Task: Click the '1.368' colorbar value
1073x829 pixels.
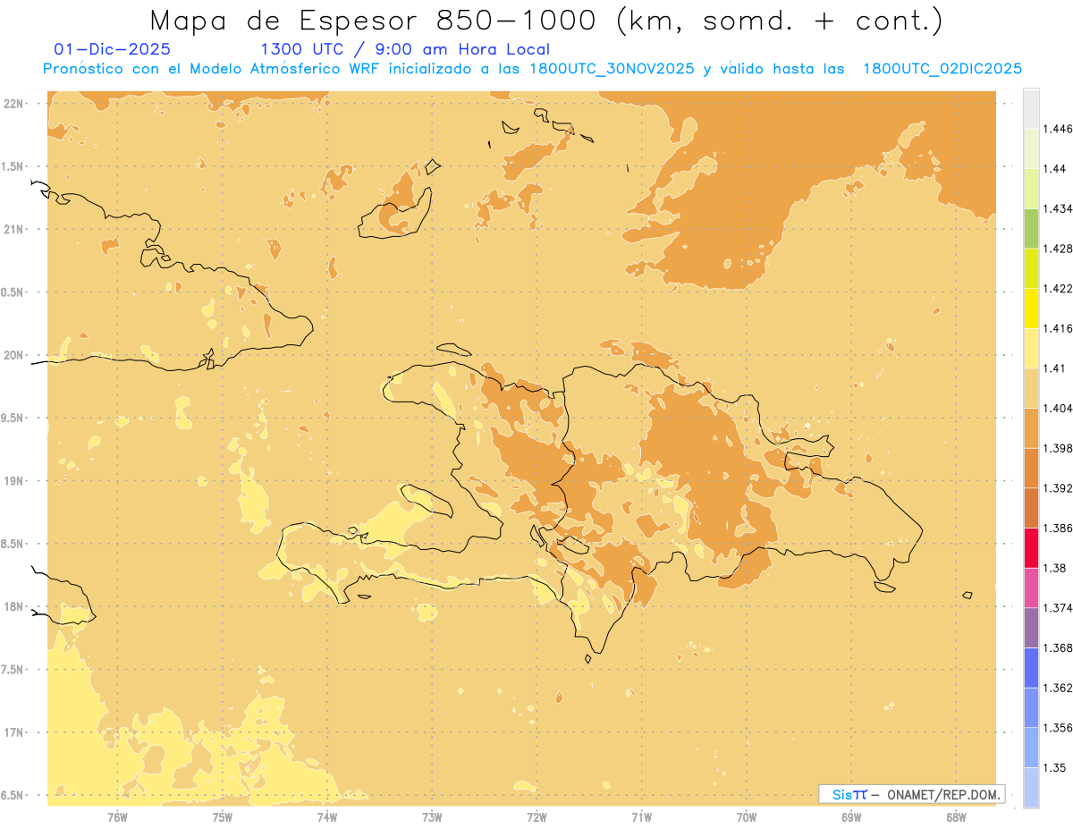Action: pyautogui.click(x=1058, y=647)
